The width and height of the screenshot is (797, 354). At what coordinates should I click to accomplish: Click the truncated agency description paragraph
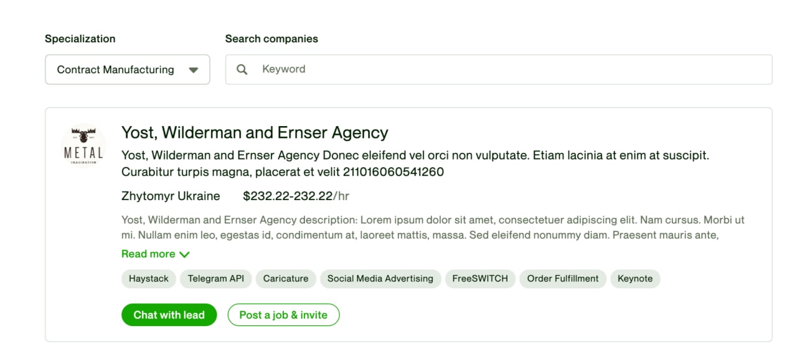433,227
